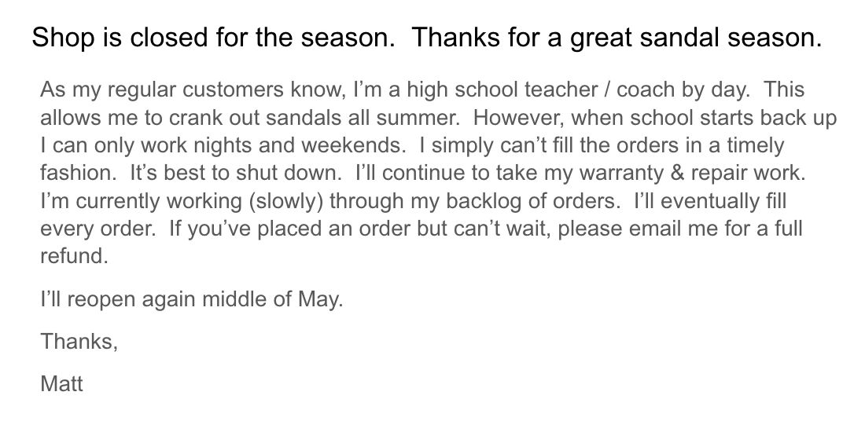The height and width of the screenshot is (432, 865).
Task: Click the word "refund." on its own line
Action: 75,256
